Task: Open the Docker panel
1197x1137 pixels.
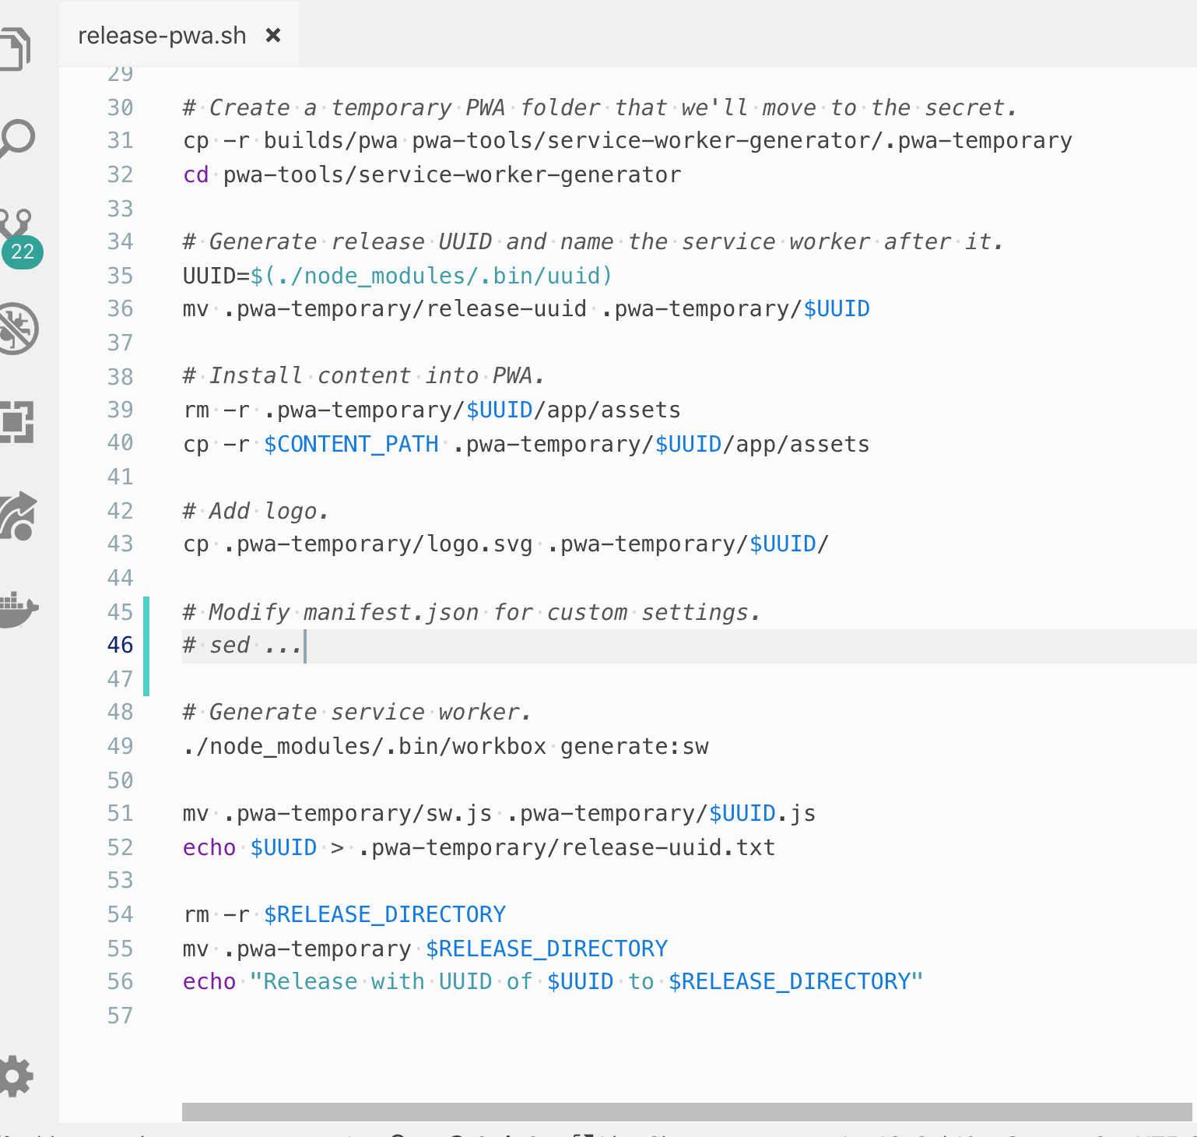Action: 17,610
